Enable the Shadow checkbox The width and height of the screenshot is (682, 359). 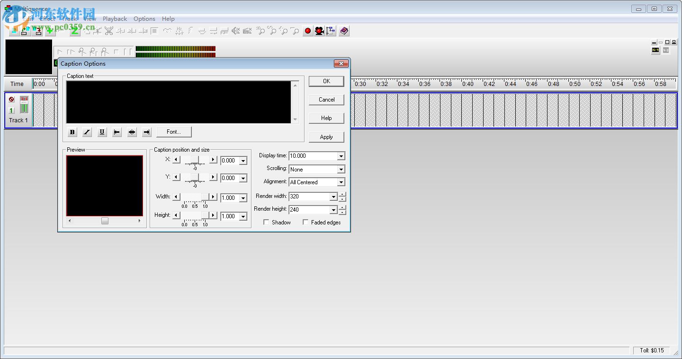266,222
